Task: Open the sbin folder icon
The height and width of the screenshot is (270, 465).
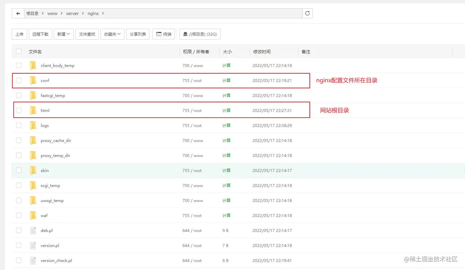Action: coord(33,170)
